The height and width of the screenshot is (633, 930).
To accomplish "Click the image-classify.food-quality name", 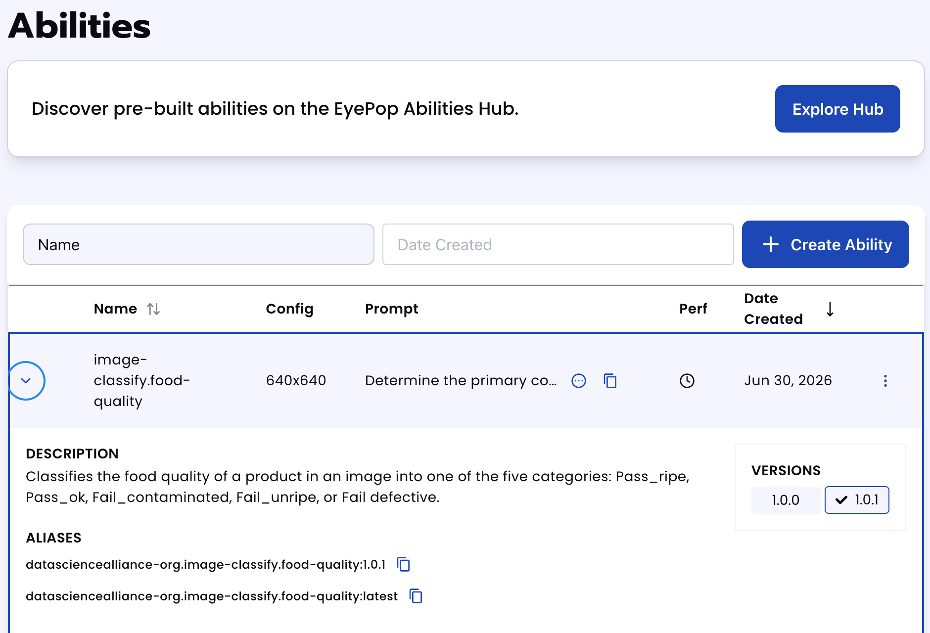I will pyautogui.click(x=142, y=380).
